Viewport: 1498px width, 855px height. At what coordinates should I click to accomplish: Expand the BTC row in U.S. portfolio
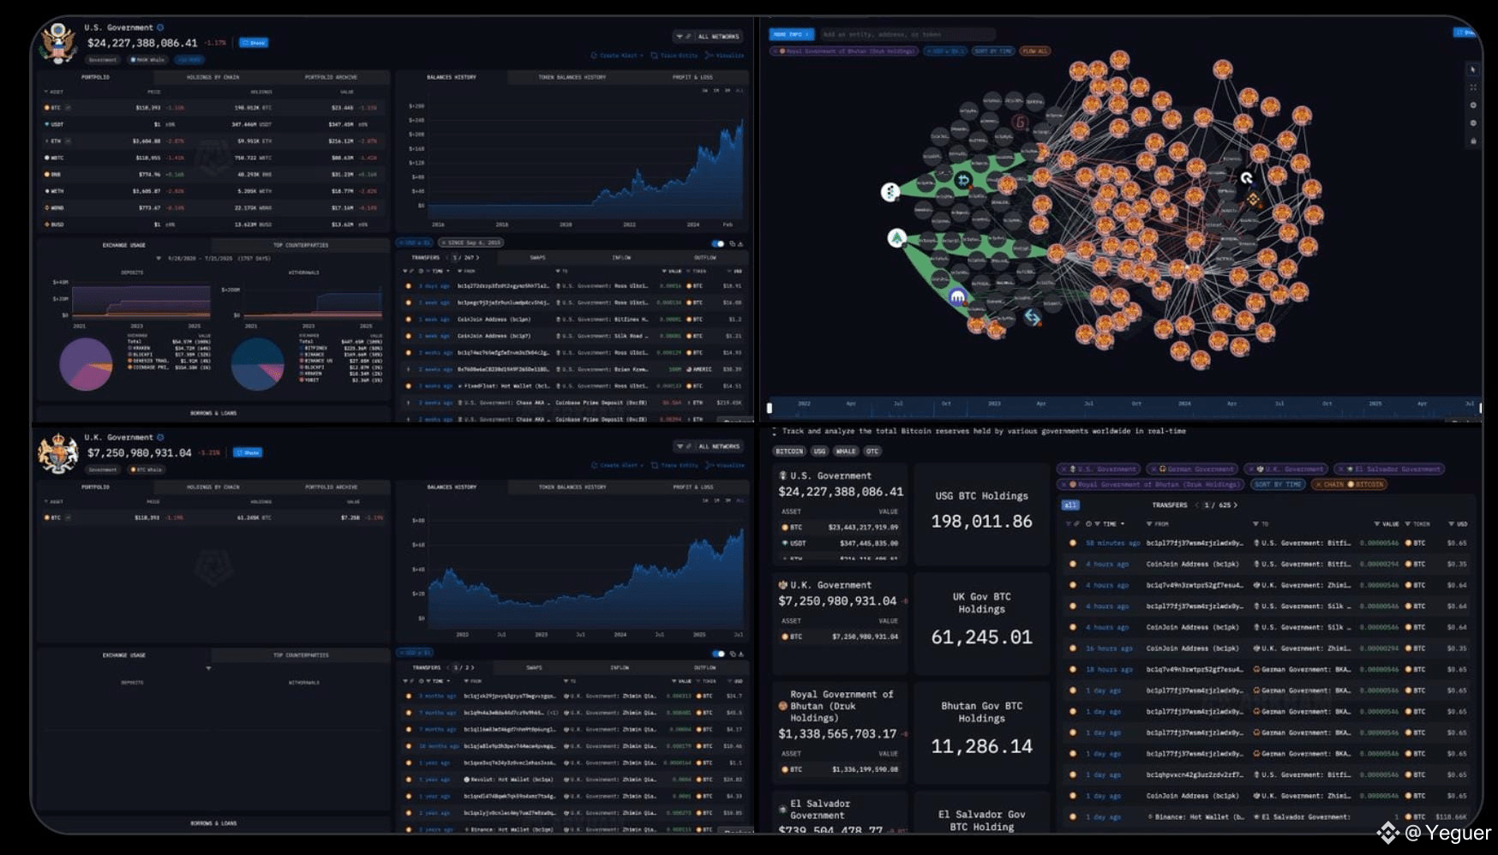pyautogui.click(x=68, y=108)
